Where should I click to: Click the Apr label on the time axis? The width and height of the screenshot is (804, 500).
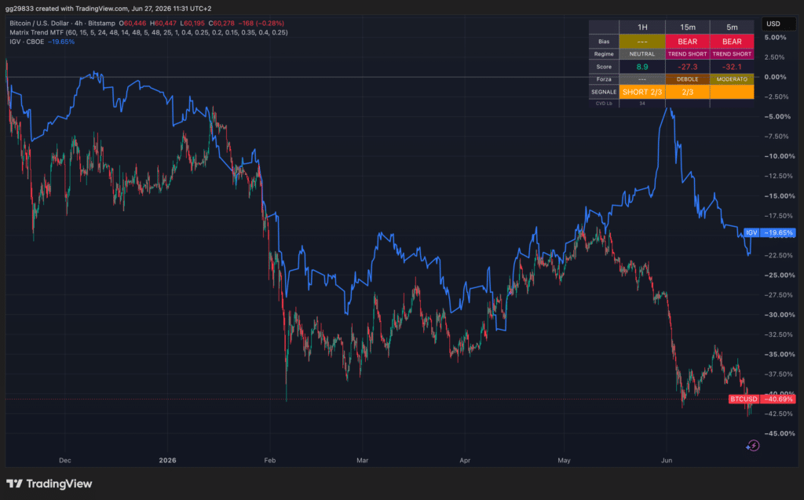coord(465,460)
